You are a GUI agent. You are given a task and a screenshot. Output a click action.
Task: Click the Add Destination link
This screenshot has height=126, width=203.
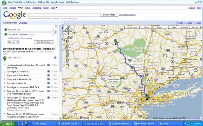pyautogui.click(x=14, y=38)
